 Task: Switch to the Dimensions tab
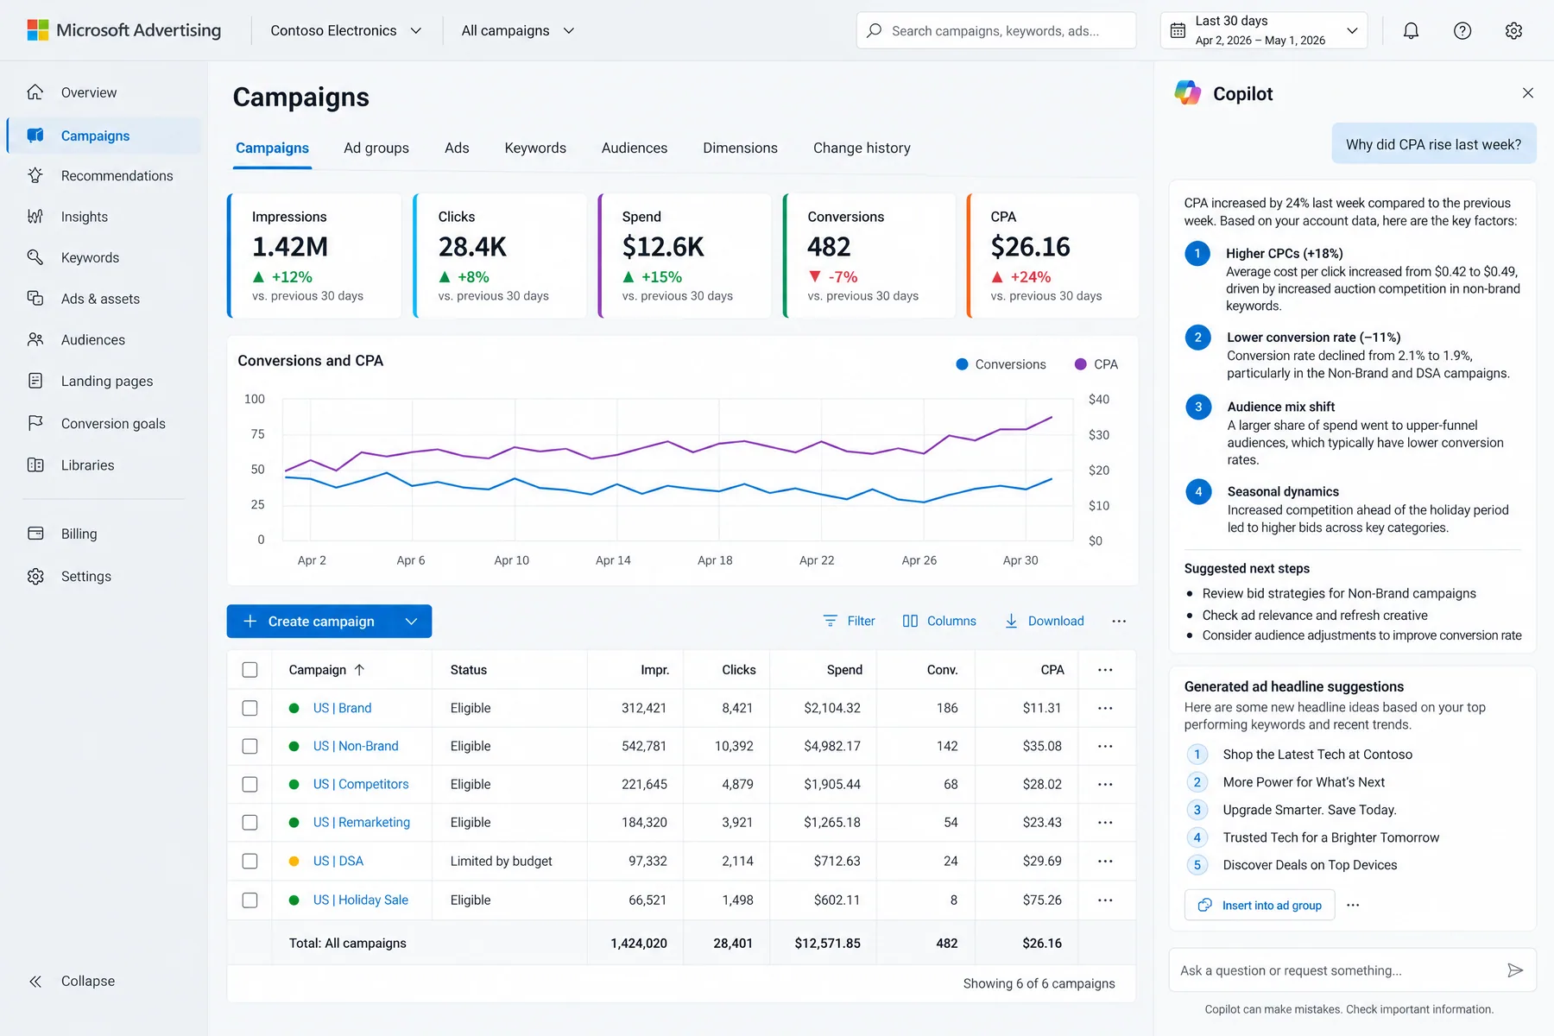740,148
